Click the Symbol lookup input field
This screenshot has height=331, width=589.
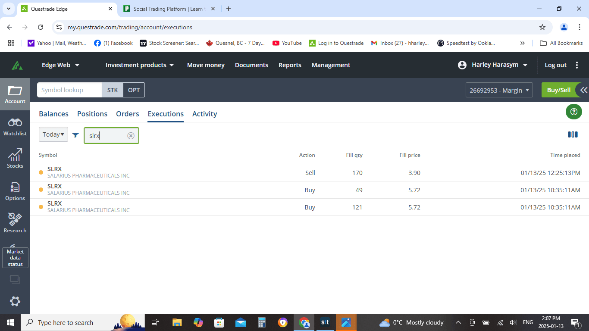tap(69, 90)
